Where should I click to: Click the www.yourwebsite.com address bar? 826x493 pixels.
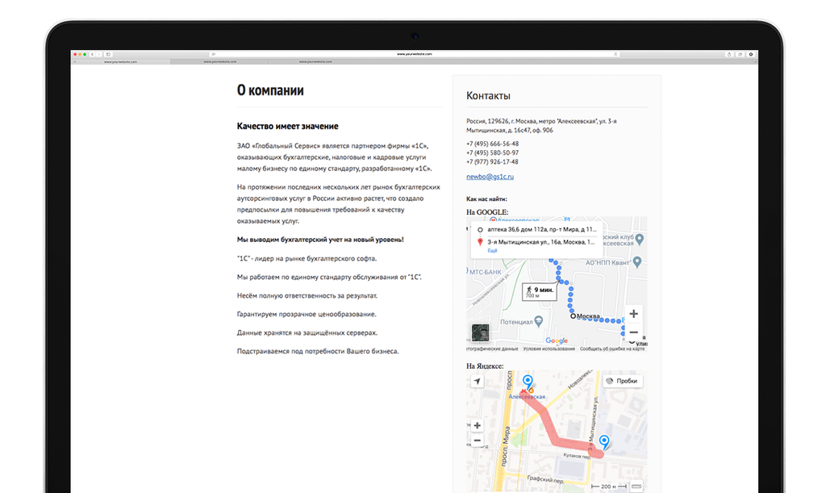tap(415, 54)
